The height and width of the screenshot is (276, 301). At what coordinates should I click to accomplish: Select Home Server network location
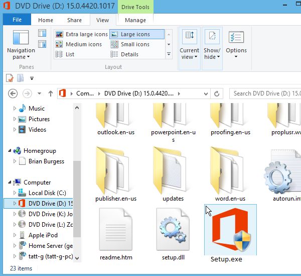pyautogui.click(x=51, y=246)
